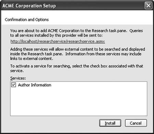Click the Services: label
The image size is (154, 134).
coord(18,78)
